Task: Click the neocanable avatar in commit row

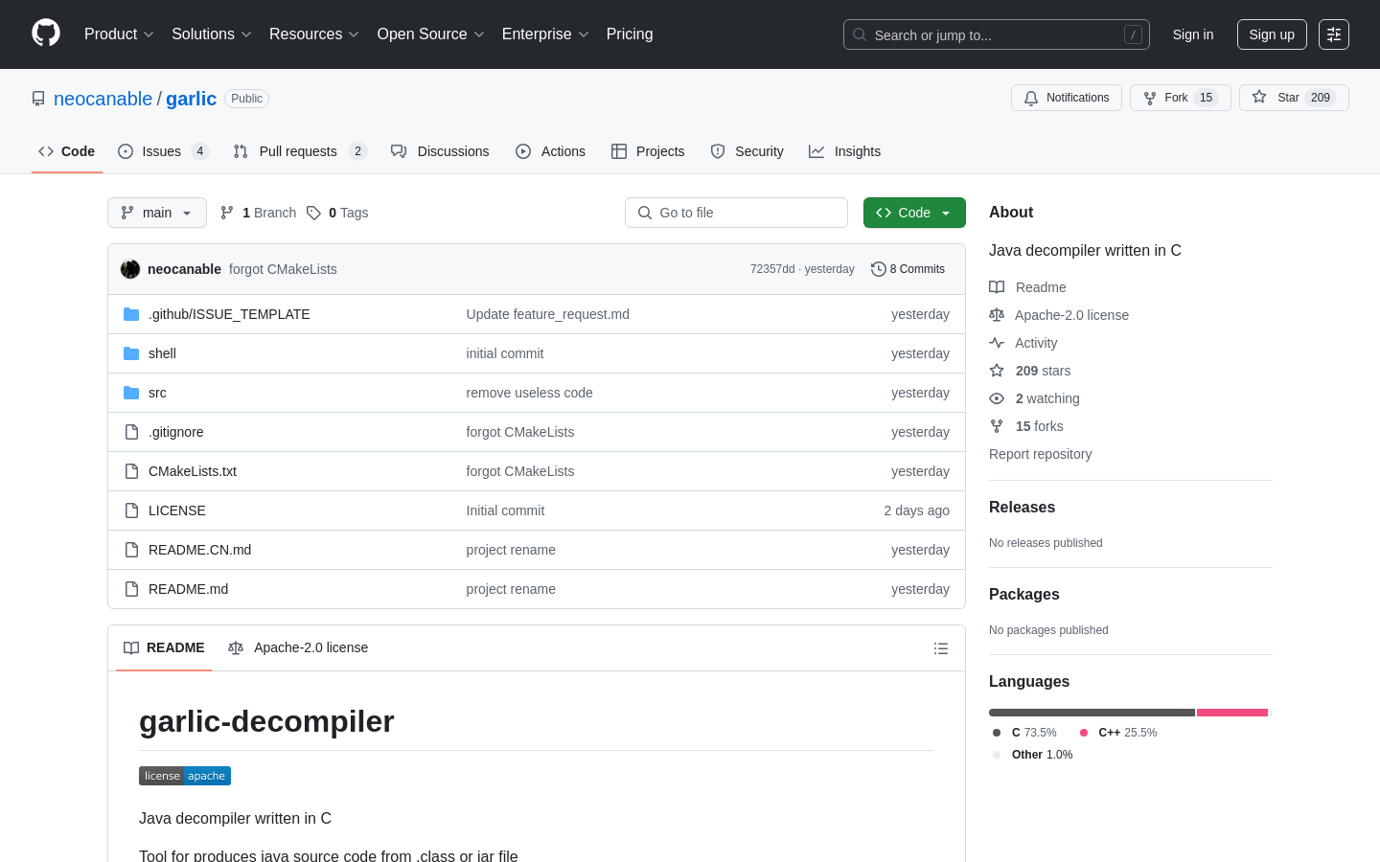Action: point(130,269)
